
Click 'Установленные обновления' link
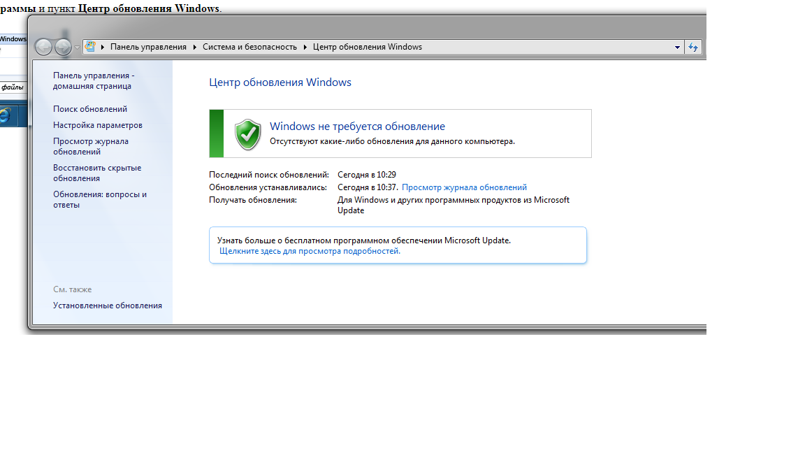click(x=108, y=305)
